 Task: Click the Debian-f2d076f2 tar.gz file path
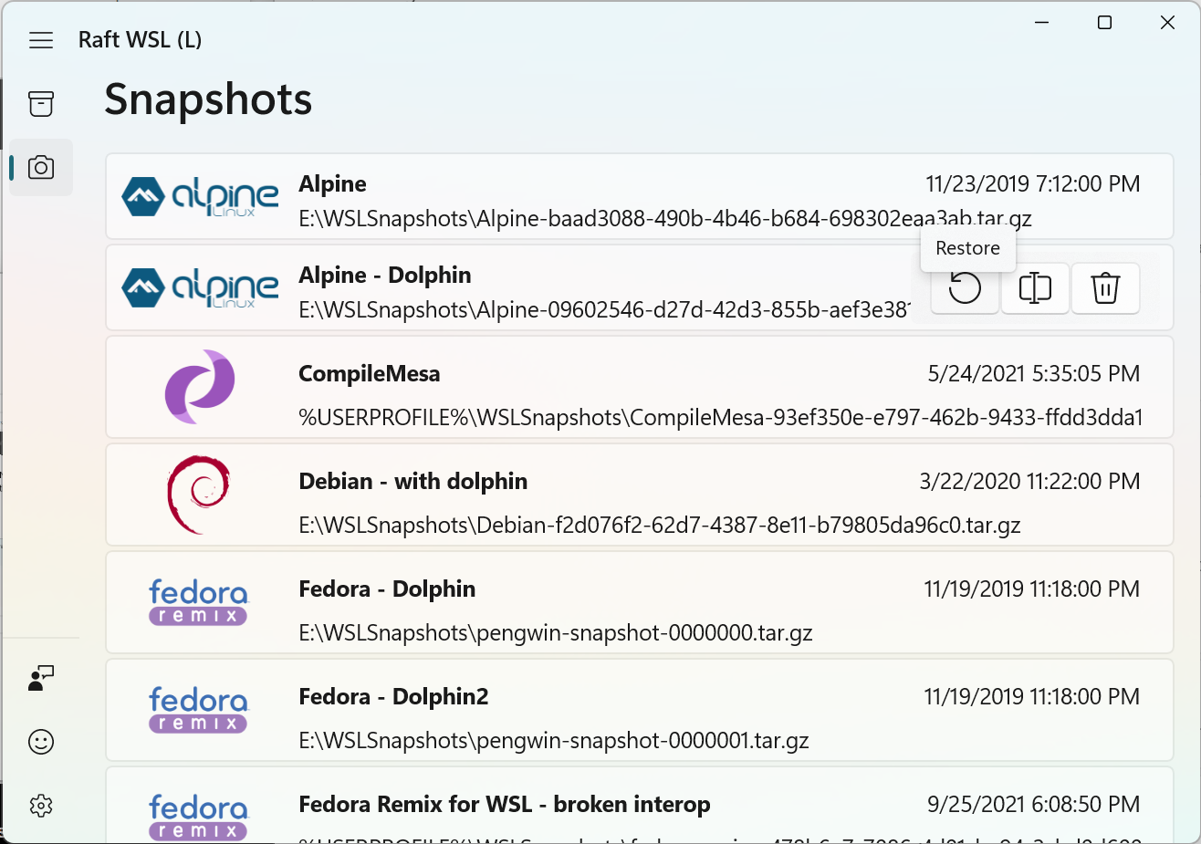click(660, 526)
